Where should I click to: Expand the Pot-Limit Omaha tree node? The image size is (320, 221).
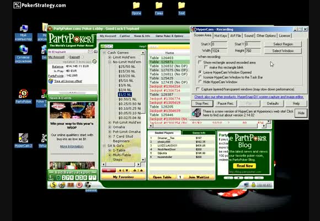(110, 131)
